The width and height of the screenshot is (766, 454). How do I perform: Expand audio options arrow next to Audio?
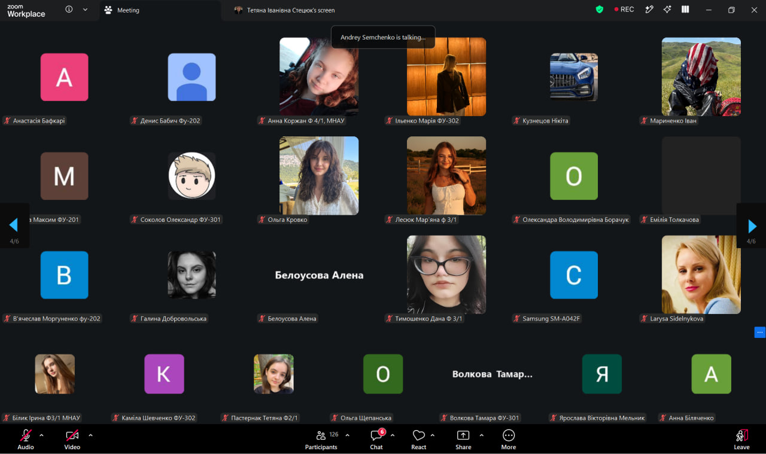pos(41,435)
